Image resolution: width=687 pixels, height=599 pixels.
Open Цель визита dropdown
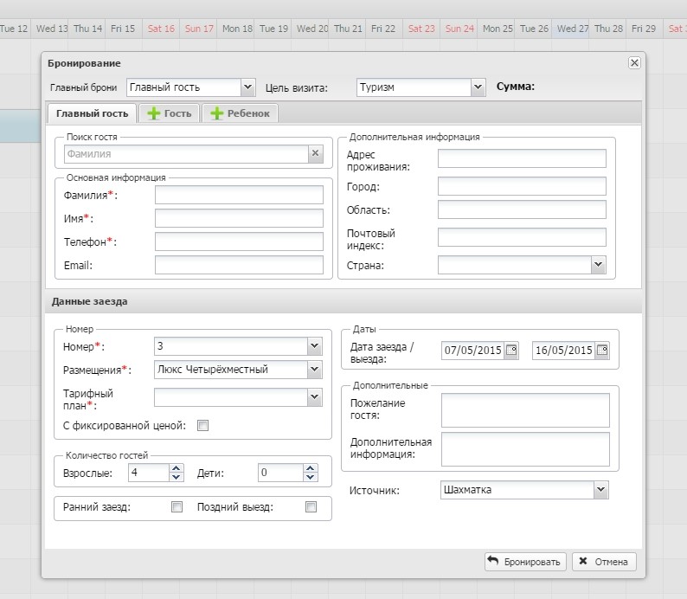pos(478,87)
